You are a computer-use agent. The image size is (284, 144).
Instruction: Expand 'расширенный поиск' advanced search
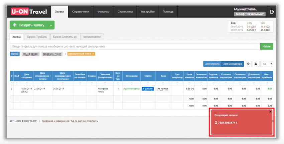81,54
